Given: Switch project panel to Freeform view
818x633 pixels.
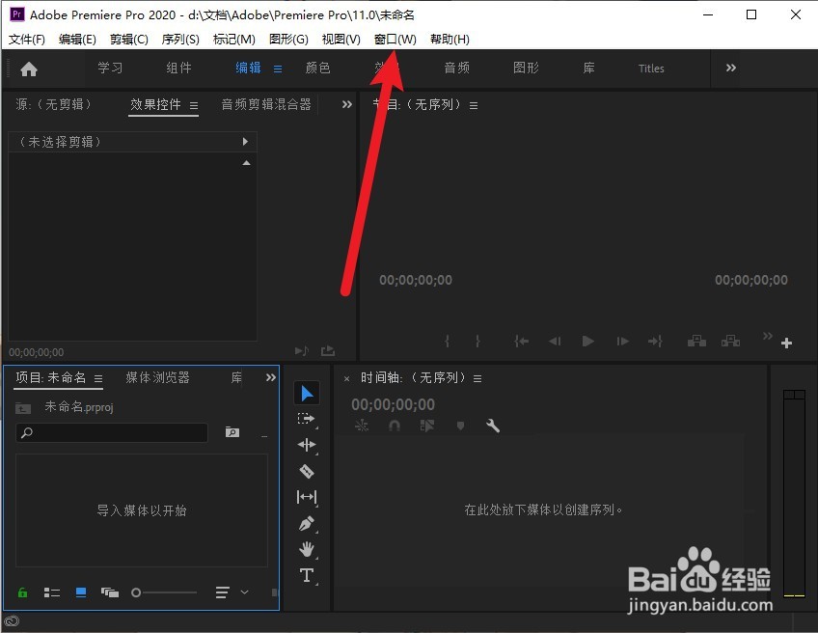Looking at the screenshot, I should tap(110, 592).
